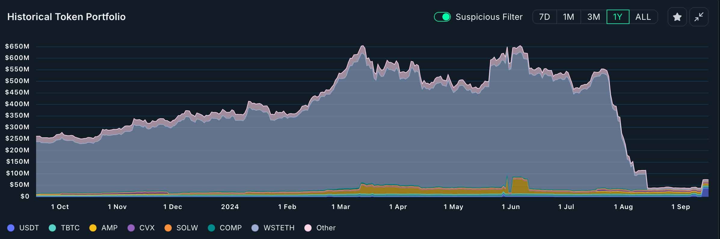Click the $400M y-axis label
Viewport: 720px width, 239px height.
[17, 104]
